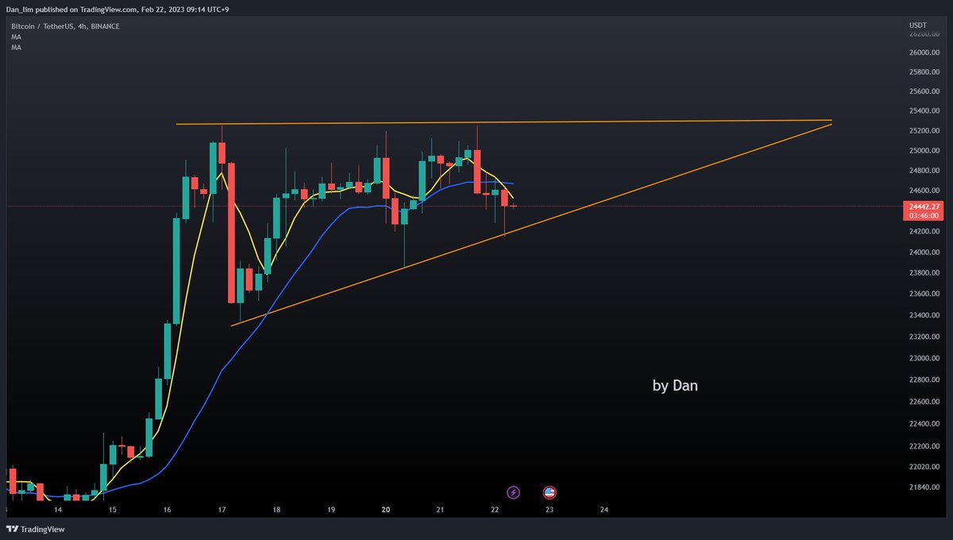This screenshot has width=953, height=540.
Task: Click the 25600.00 price axis label
Action: [924, 91]
